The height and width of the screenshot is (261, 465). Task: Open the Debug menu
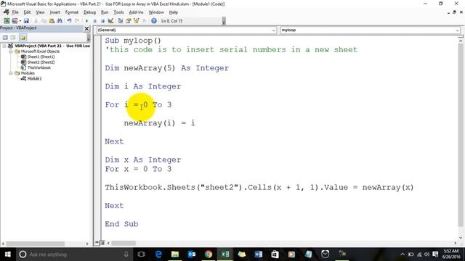pyautogui.click(x=89, y=12)
